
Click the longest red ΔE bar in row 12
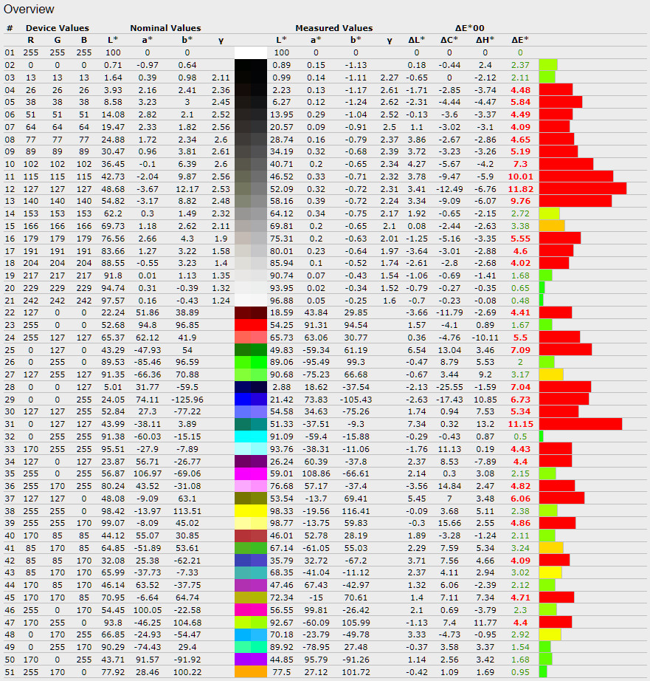tap(582, 188)
